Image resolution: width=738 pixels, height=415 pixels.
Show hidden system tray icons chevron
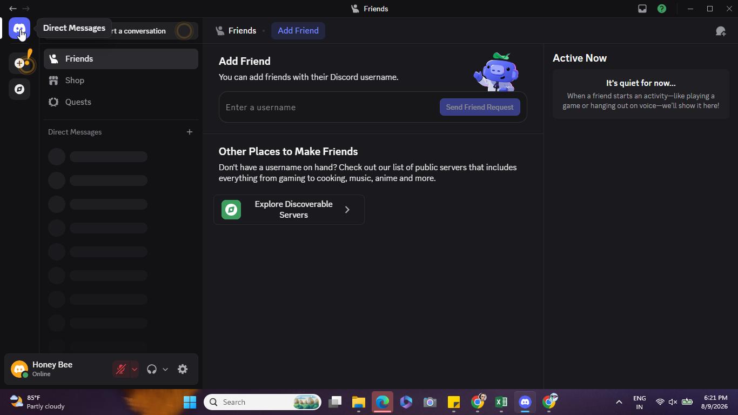(x=619, y=402)
